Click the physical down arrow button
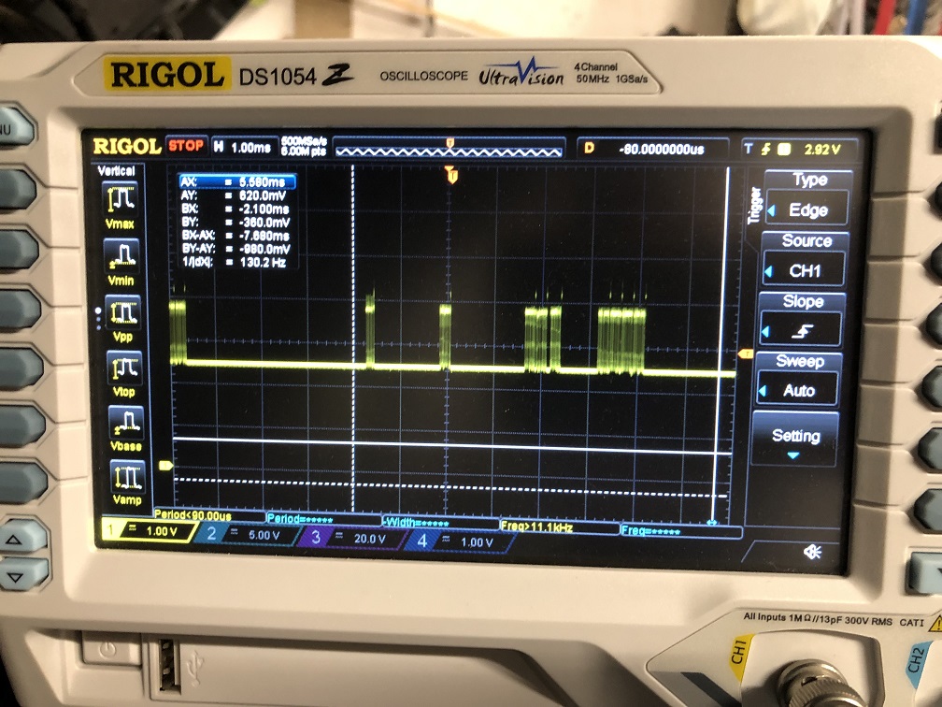942x707 pixels. 18,575
